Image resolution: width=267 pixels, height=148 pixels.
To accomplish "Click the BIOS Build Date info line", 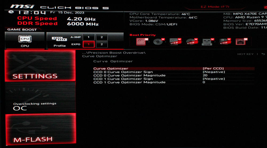I will 245,28.
